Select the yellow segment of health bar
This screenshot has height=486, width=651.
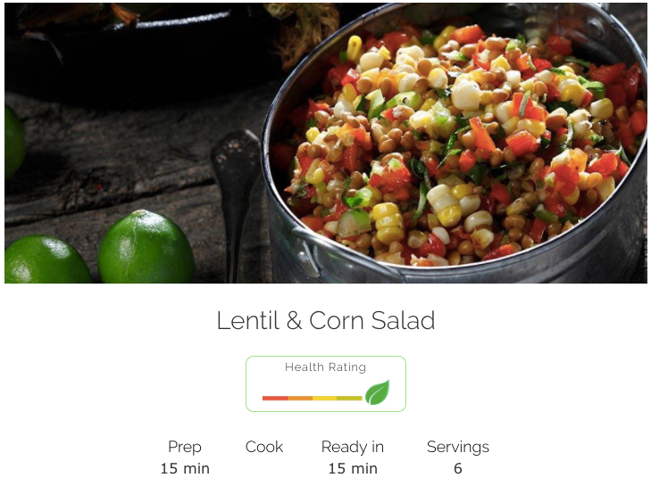(324, 398)
